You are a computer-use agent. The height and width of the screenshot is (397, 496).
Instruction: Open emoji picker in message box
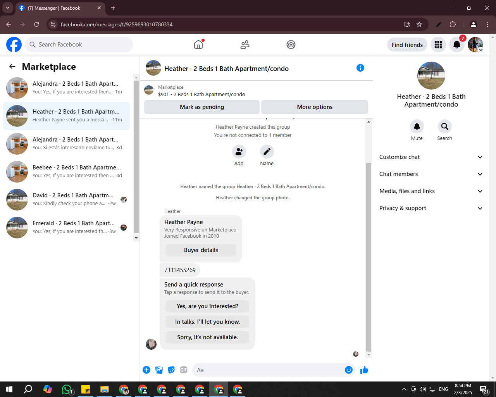[349, 370]
